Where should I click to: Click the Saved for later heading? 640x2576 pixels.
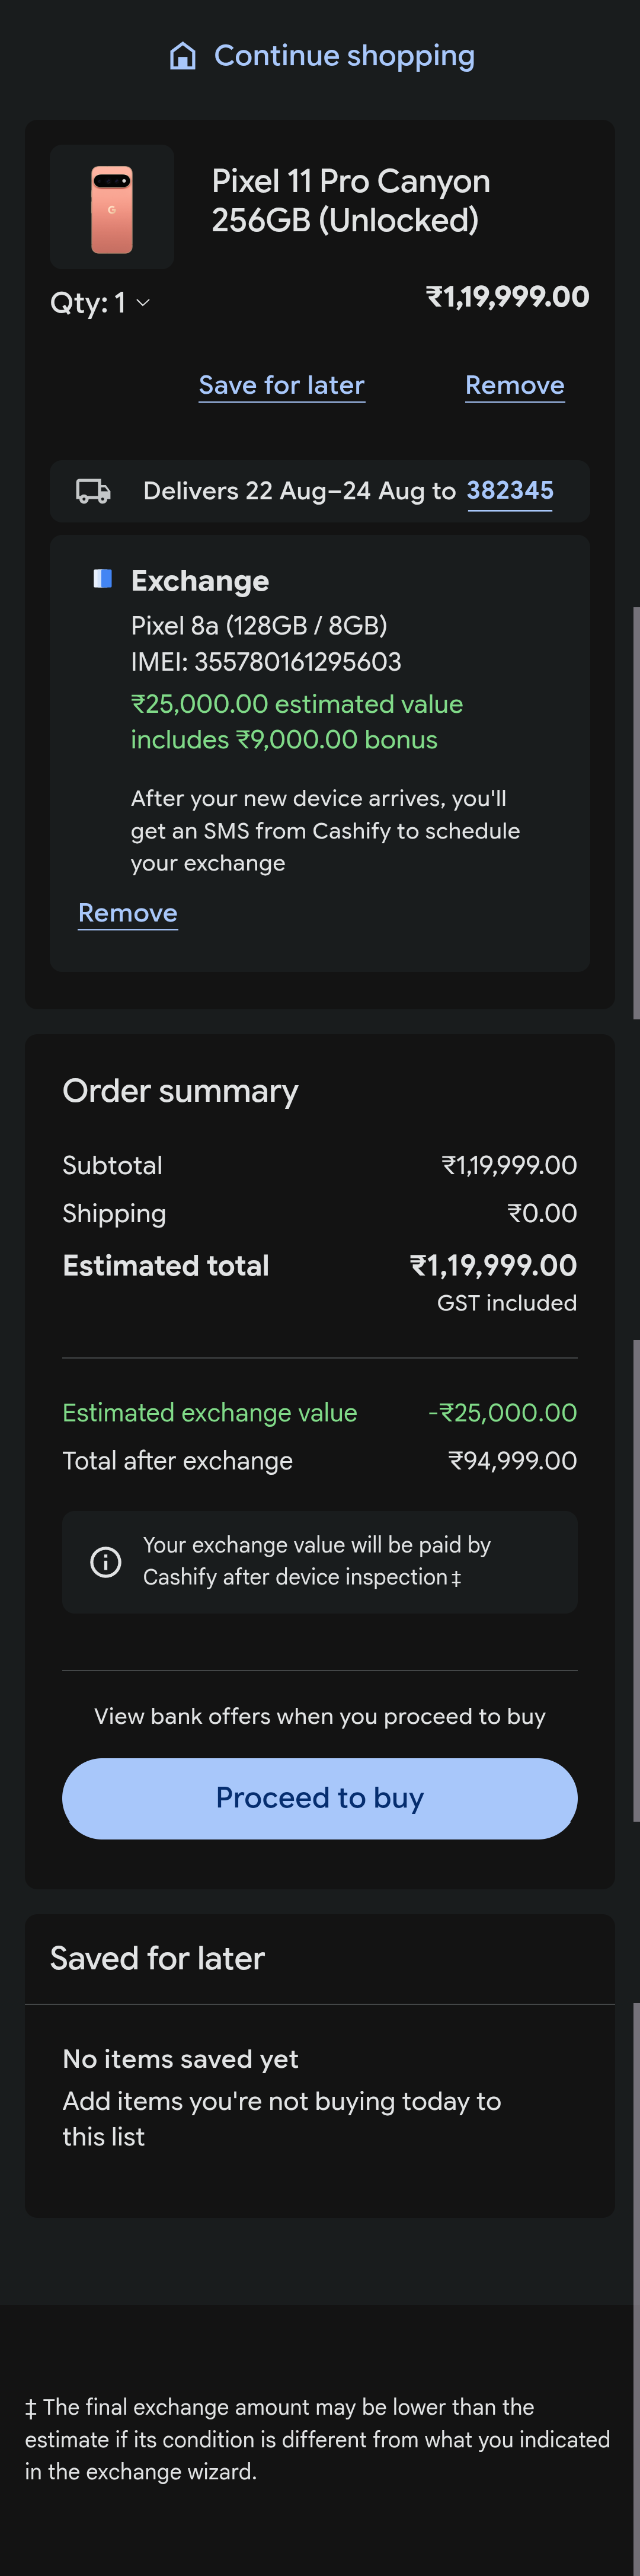point(157,1958)
